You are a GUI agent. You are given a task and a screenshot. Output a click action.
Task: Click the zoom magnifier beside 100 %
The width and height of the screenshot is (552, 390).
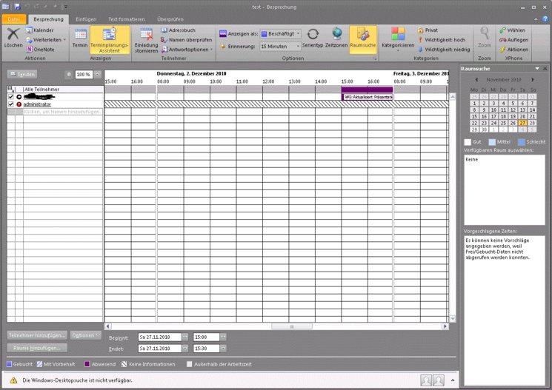point(69,75)
